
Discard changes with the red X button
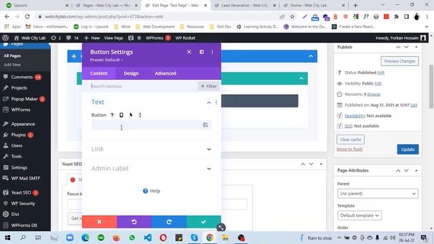coord(100,222)
